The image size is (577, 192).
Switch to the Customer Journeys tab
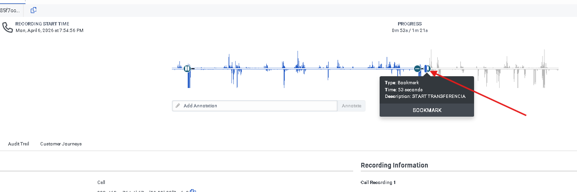[x=61, y=144]
